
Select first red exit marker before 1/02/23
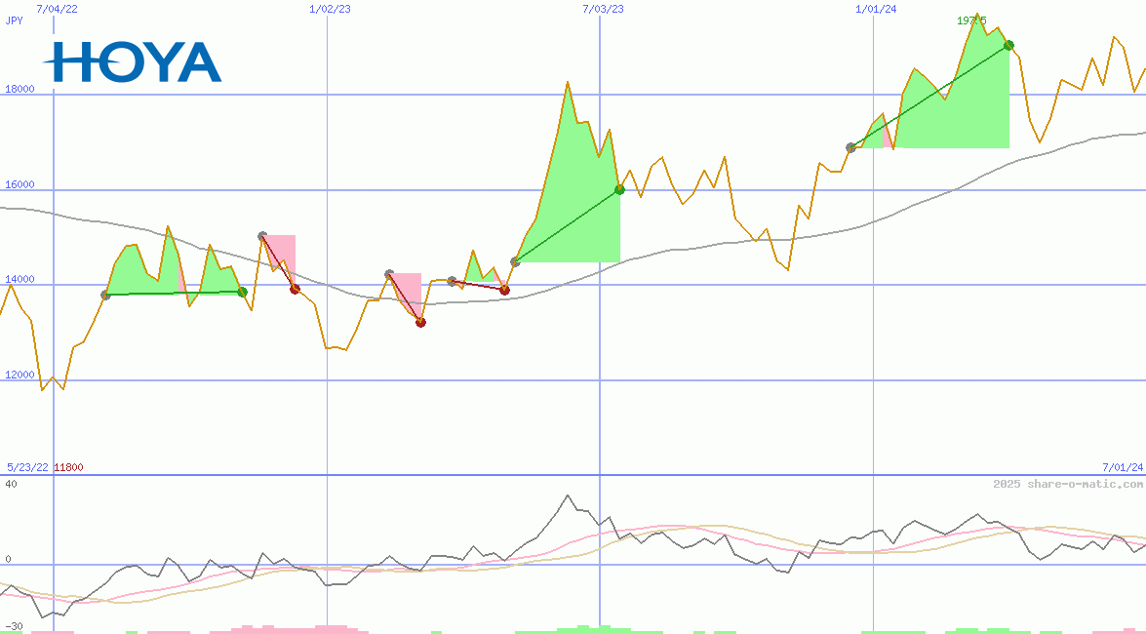296,289
